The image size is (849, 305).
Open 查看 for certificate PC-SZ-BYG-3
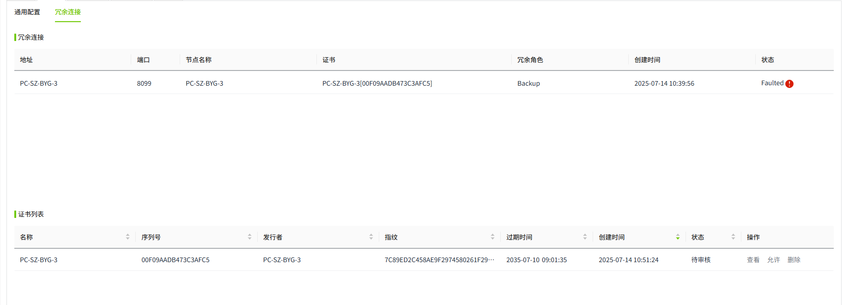click(x=753, y=260)
